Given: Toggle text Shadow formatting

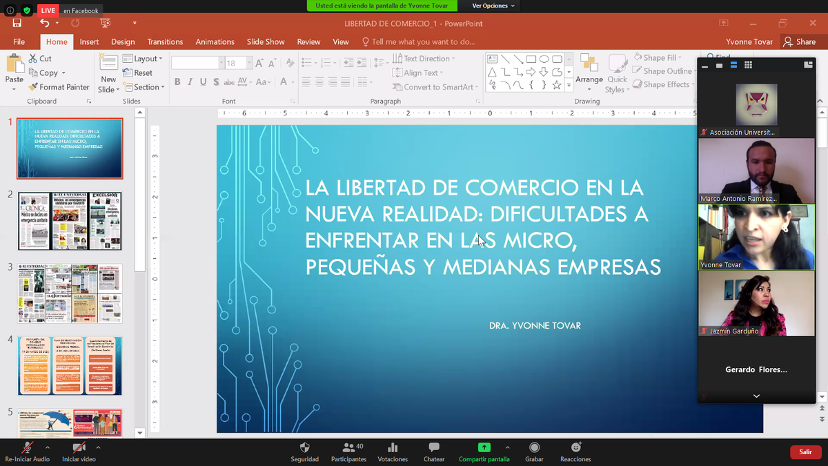Looking at the screenshot, I should point(216,81).
